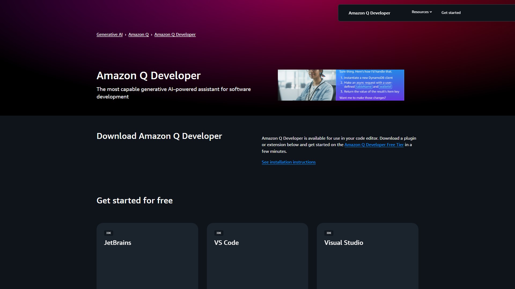Click the JetBrains card heading
This screenshot has width=515, height=289.
[117, 243]
